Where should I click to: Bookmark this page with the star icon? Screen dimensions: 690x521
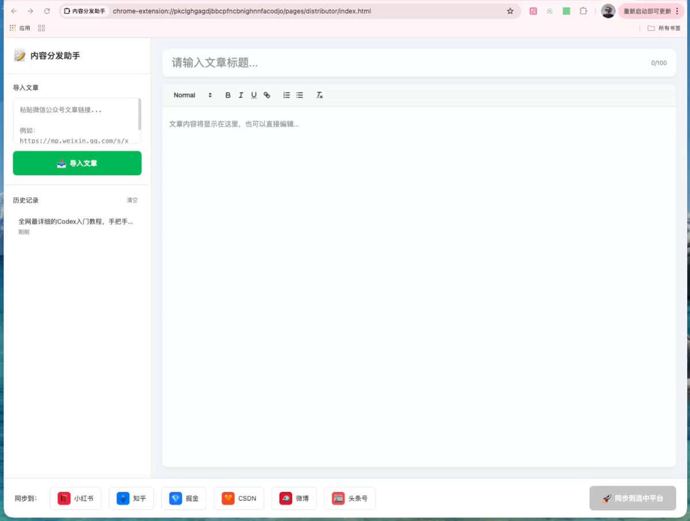(510, 11)
